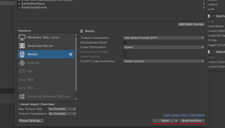Enable the Development Build checkbox
The width and height of the screenshot is (225, 128).
pyautogui.click(x=125, y=42)
